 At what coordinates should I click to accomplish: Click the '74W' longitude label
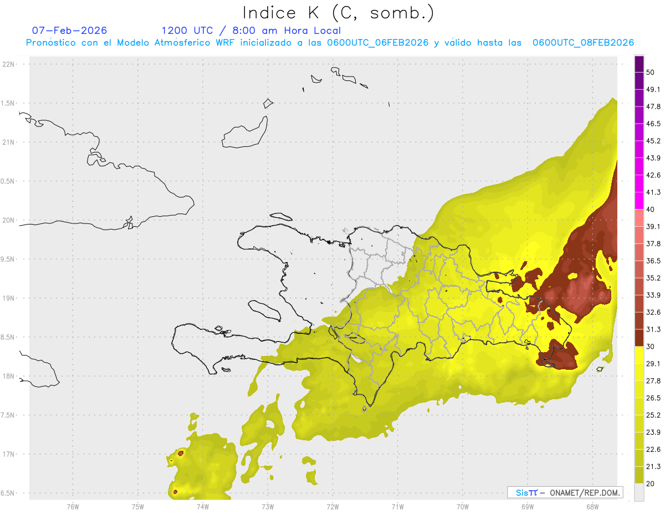203,507
